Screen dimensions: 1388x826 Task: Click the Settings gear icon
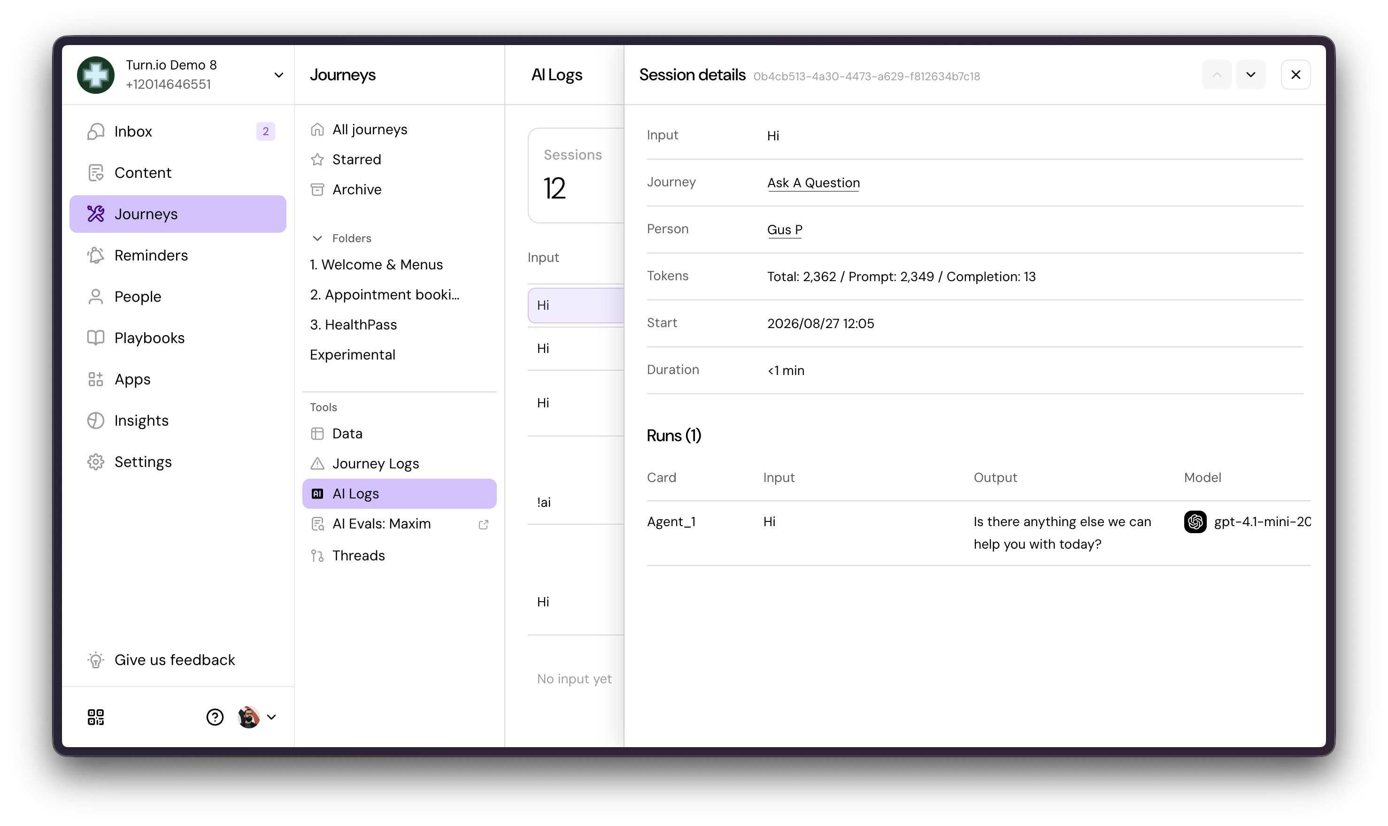[96, 462]
